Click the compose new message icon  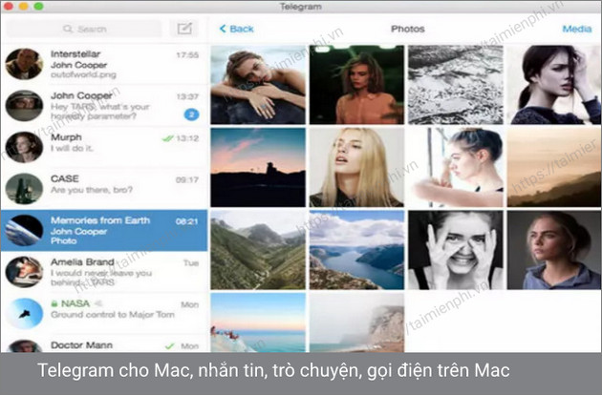184,29
